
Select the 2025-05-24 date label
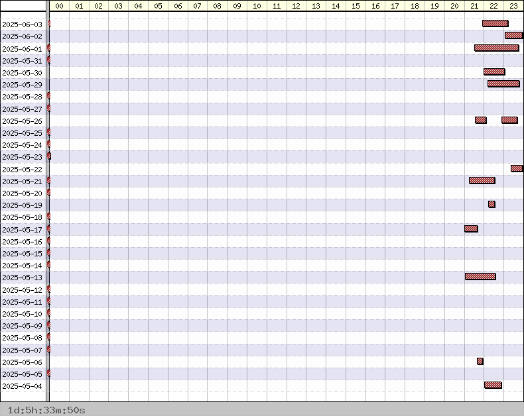[23, 145]
